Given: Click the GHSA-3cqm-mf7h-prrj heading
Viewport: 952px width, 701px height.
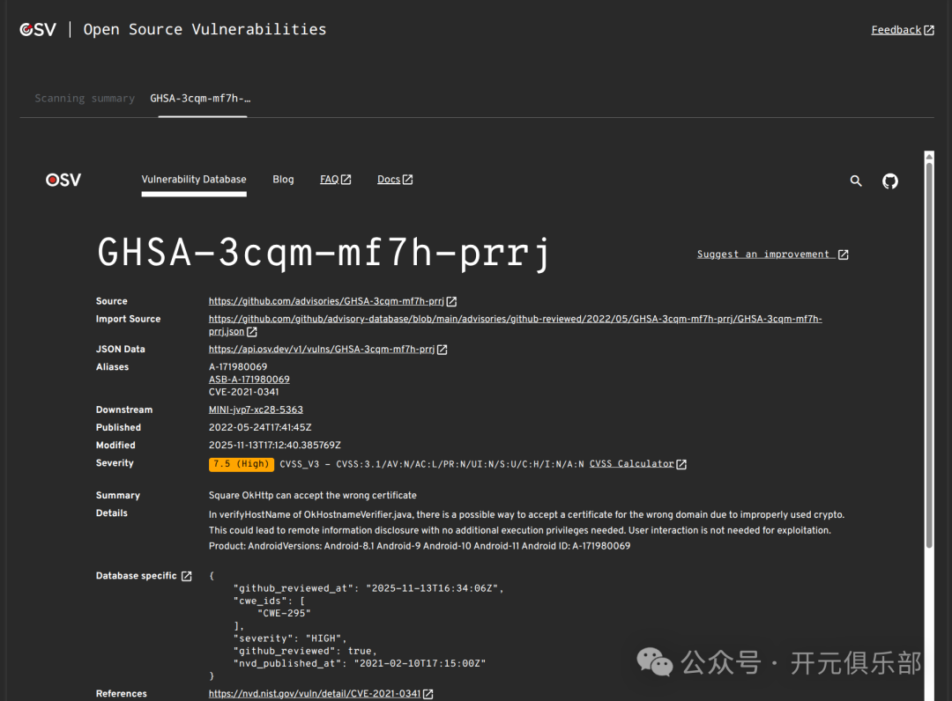Looking at the screenshot, I should pos(324,252).
